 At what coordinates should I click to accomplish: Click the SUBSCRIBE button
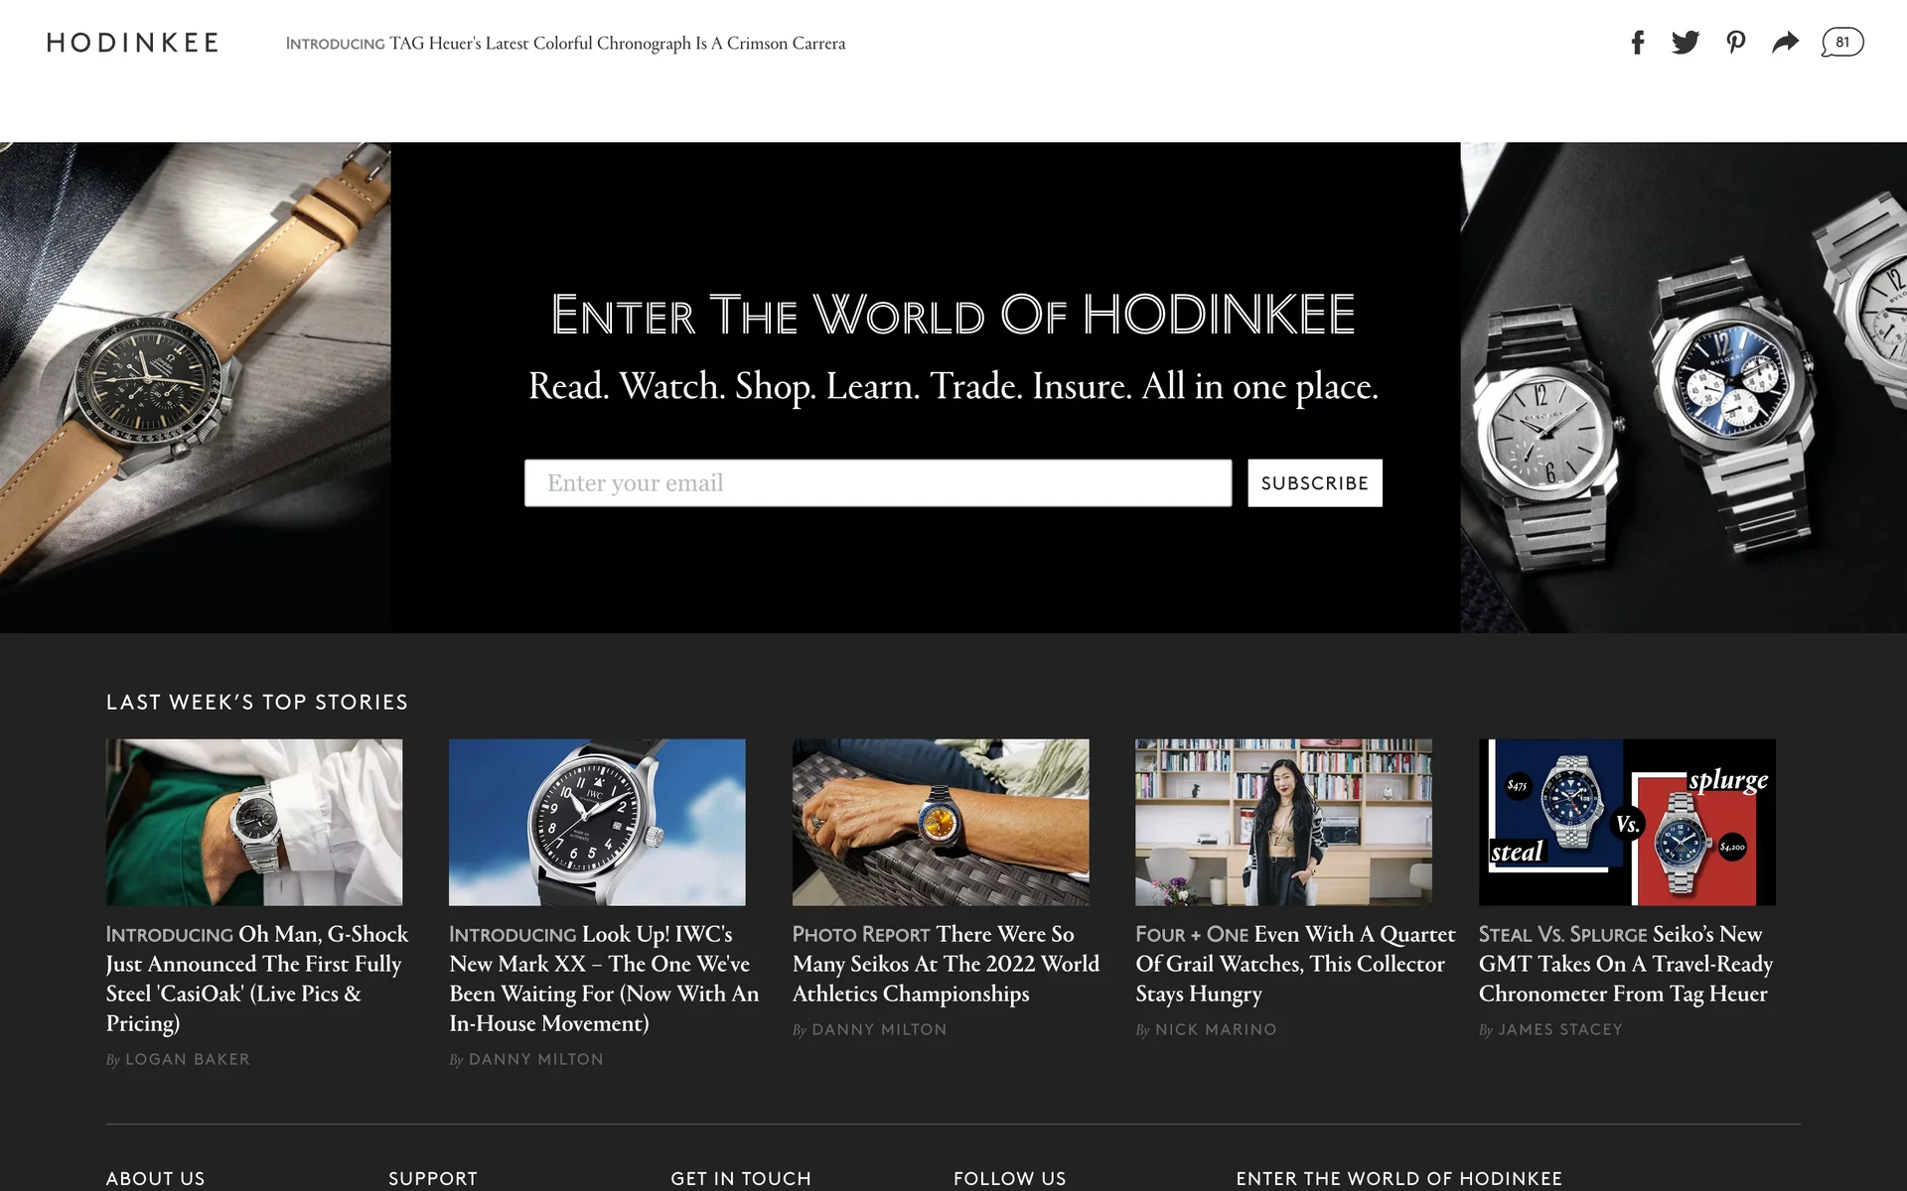click(x=1315, y=483)
